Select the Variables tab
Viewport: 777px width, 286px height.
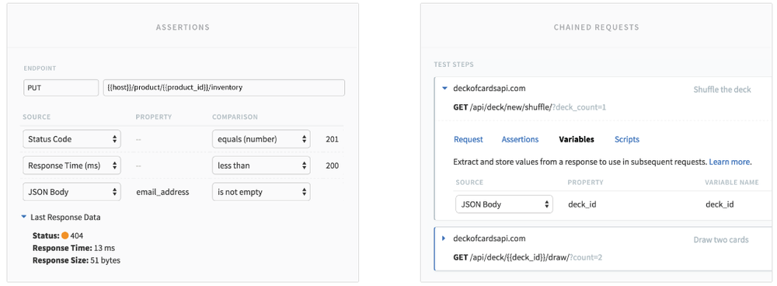pos(577,139)
